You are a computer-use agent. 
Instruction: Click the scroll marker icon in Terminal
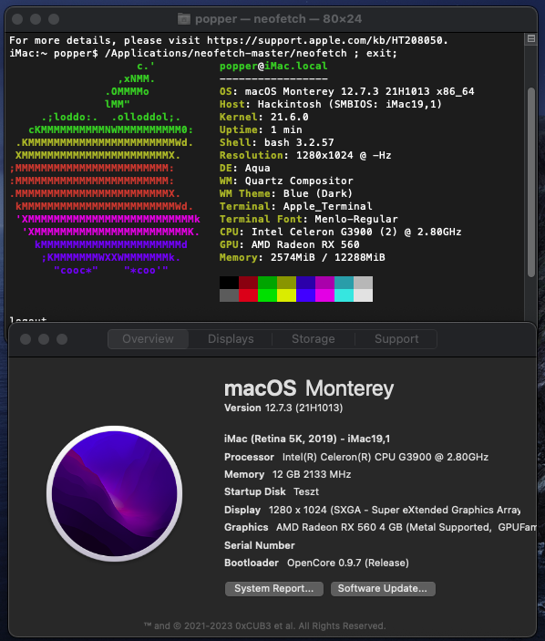click(x=531, y=38)
